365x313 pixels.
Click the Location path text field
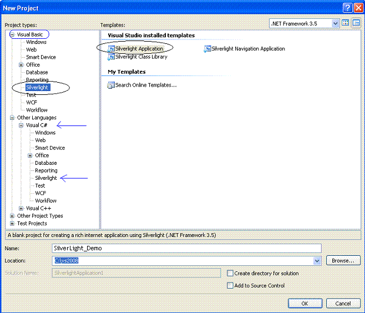[183, 261]
